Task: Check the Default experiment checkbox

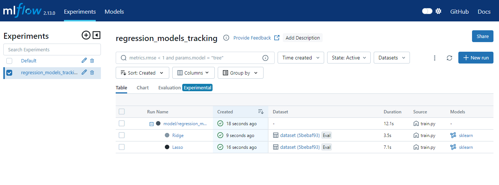Action: (9, 61)
